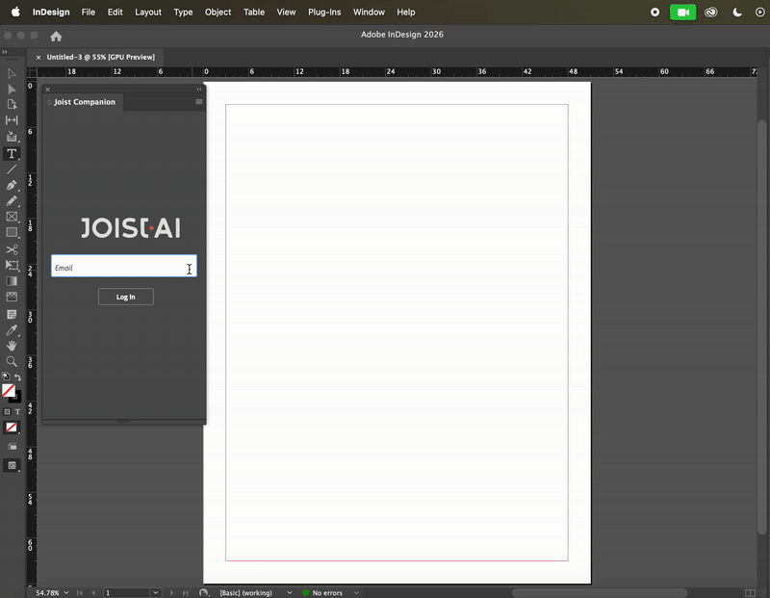Screen dimensions: 770x598
Task: Set formatting affects container
Action: [x=7, y=412]
